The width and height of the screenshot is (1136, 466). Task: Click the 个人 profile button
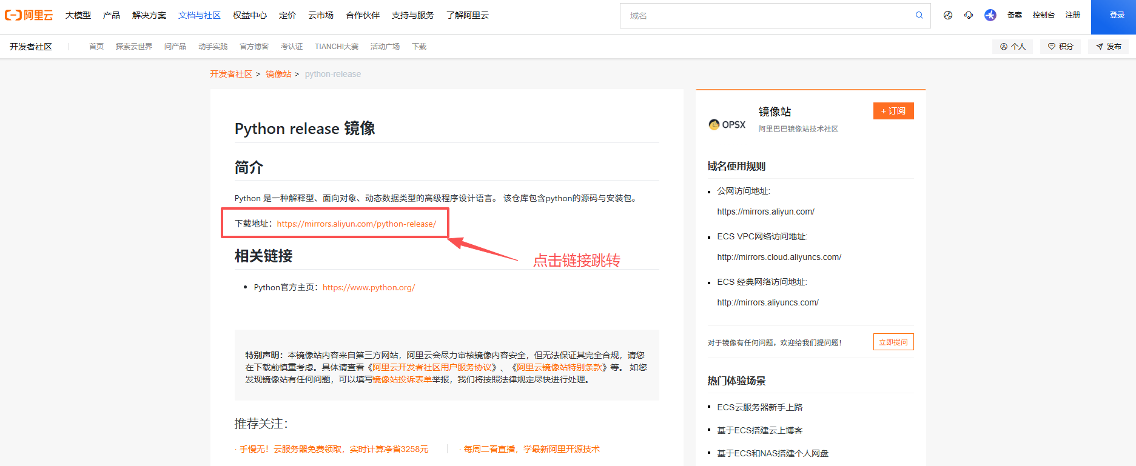click(1012, 47)
